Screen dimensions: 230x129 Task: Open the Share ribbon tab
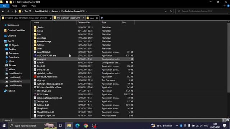tap(24, 6)
